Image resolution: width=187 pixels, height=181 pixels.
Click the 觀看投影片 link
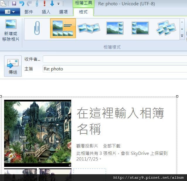point(87,146)
